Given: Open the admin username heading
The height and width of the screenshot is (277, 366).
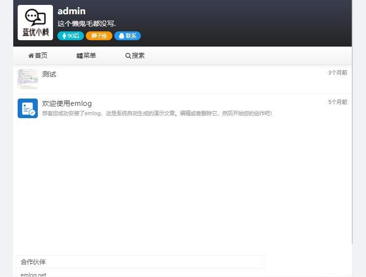Looking at the screenshot, I should point(71,11).
